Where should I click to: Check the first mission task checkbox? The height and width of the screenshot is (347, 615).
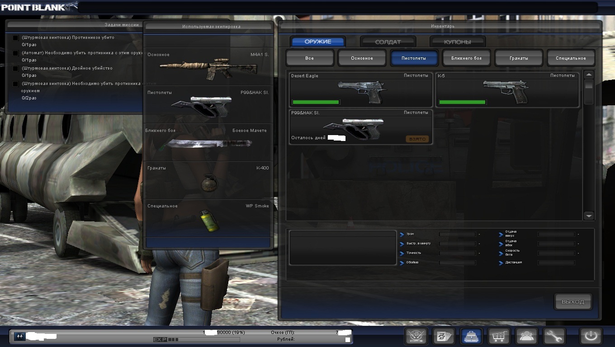coord(16,38)
